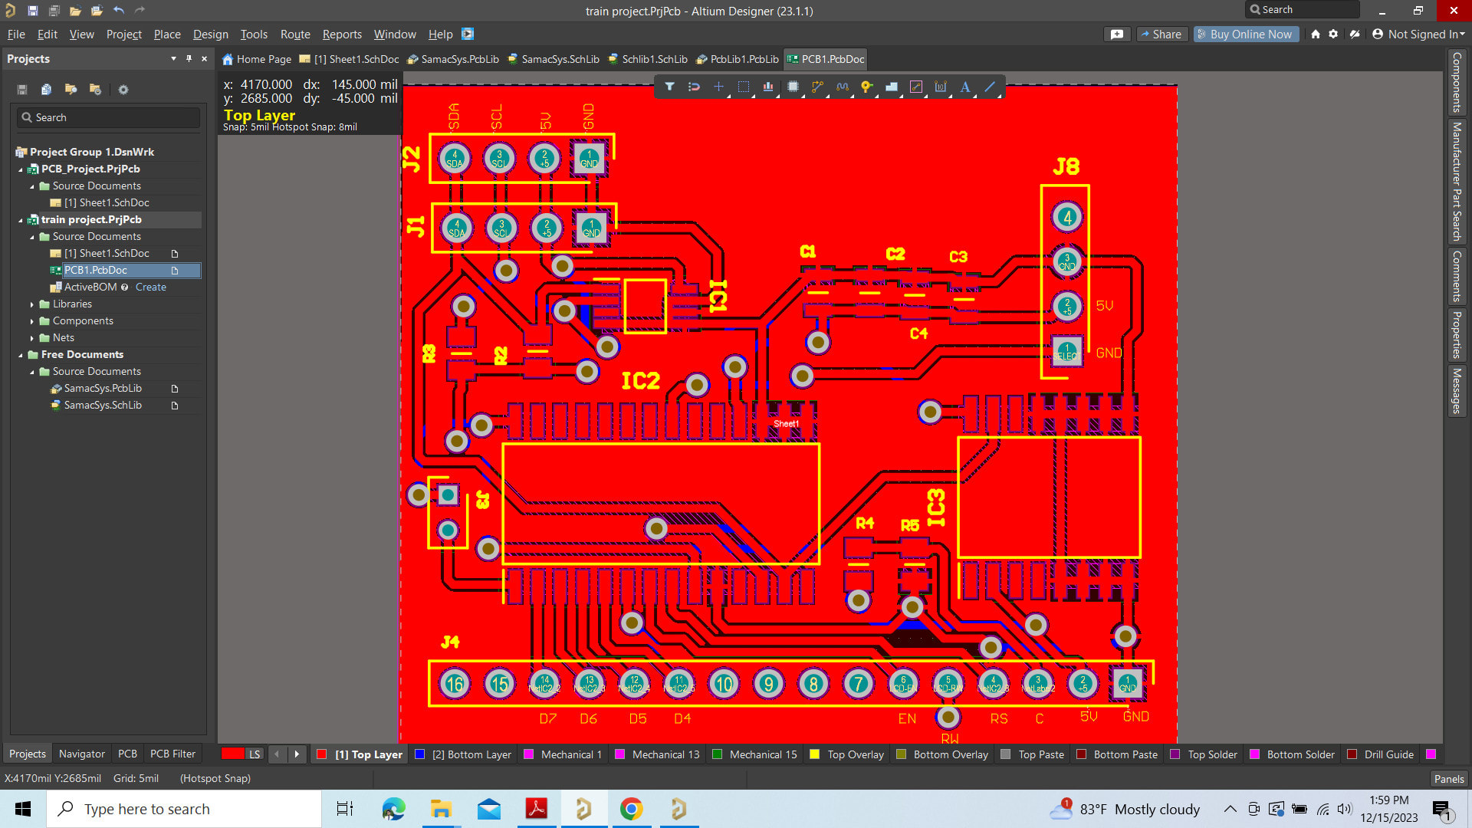Click the Create link next to ActiveBOM
This screenshot has height=828, width=1472.
pyautogui.click(x=150, y=287)
